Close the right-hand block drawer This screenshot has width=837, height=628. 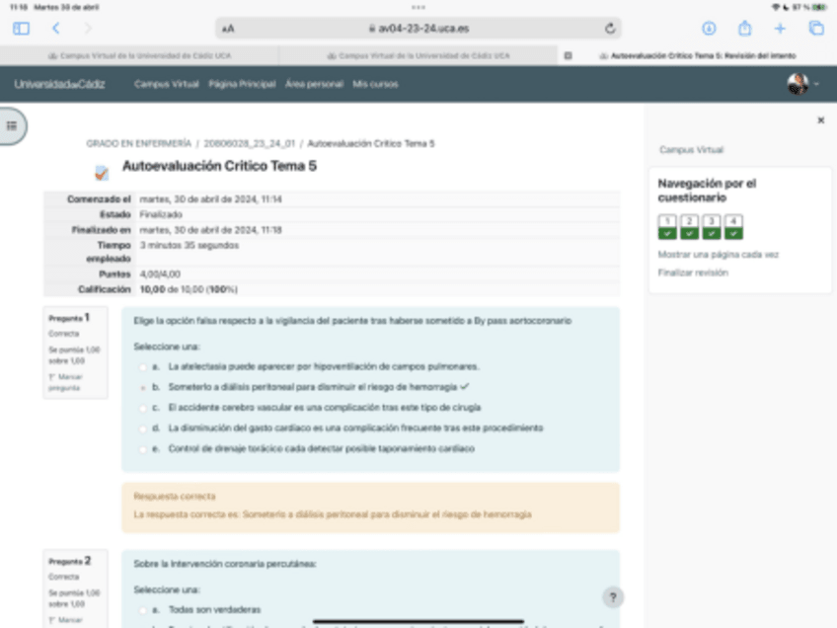820,119
